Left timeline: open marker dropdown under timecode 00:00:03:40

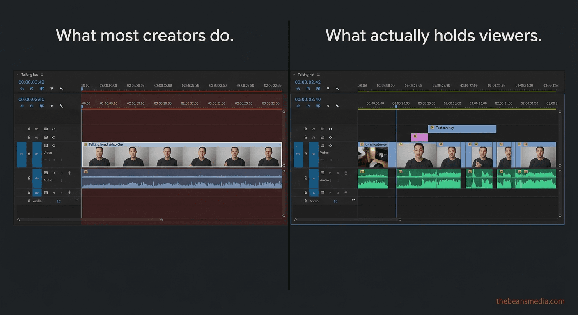pyautogui.click(x=52, y=106)
